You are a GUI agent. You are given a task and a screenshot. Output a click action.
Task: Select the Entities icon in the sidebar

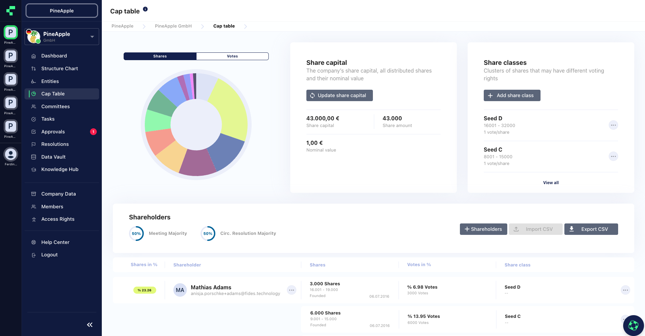[x=34, y=81]
